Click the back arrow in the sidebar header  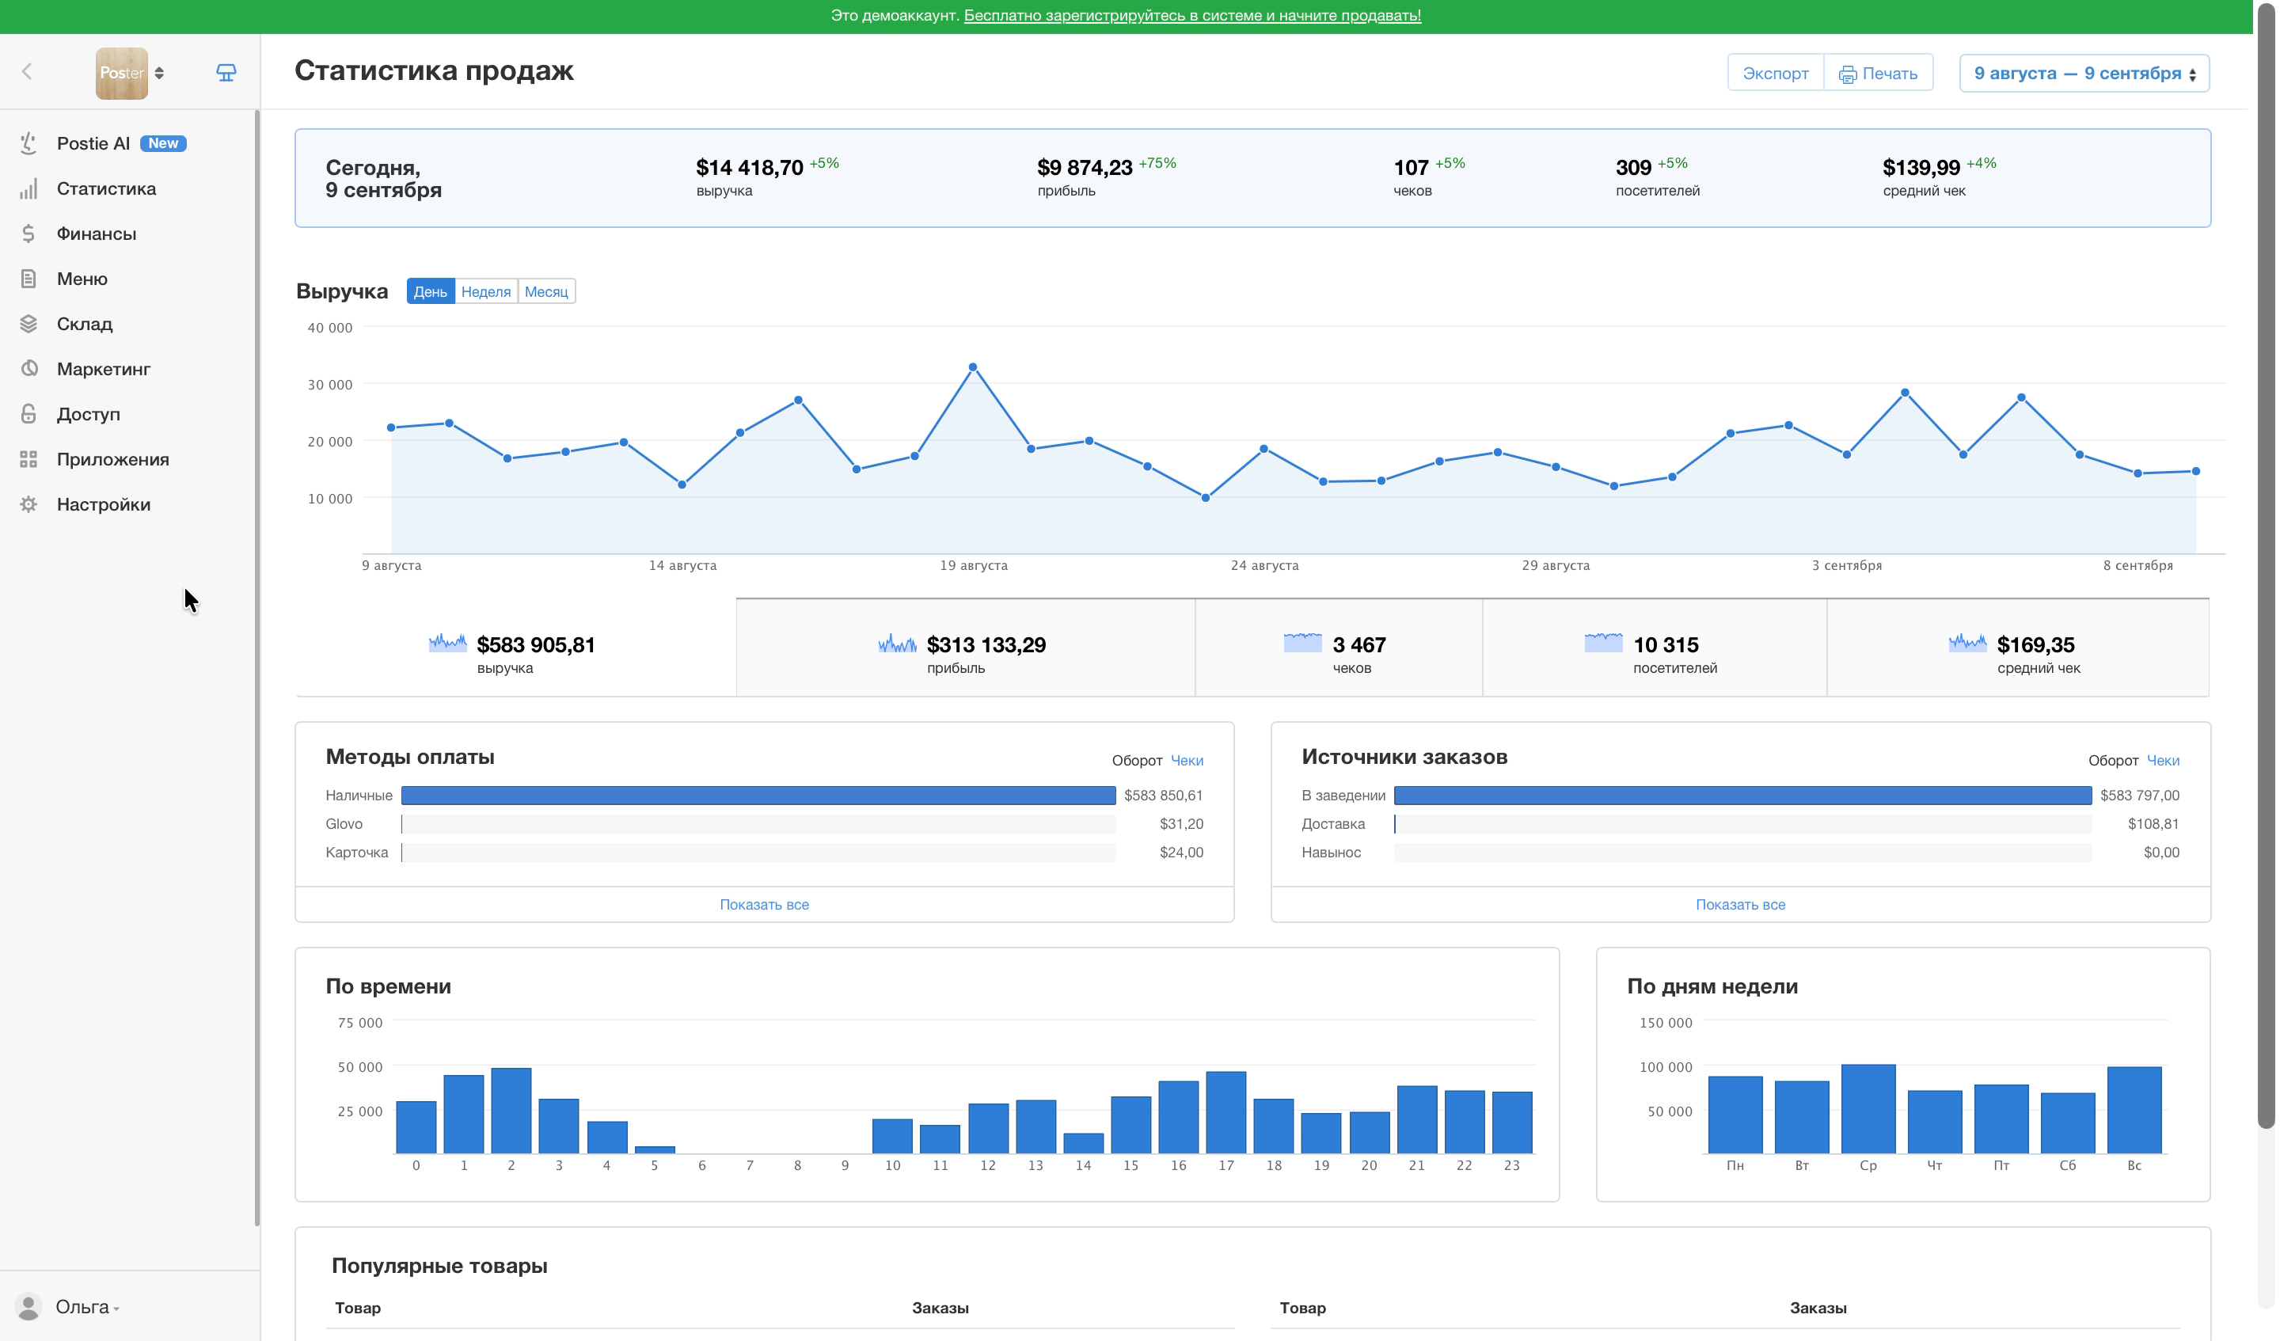(x=27, y=71)
